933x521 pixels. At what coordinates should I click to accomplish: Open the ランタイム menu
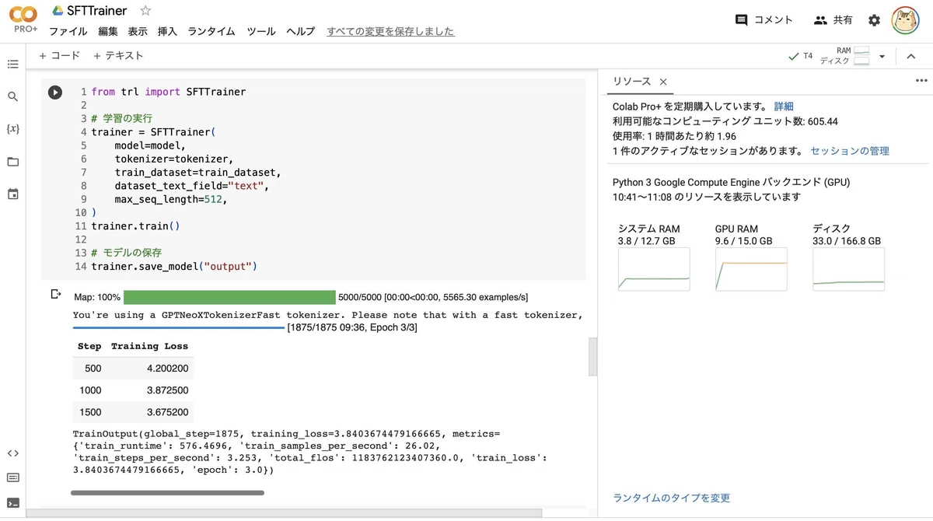pos(211,32)
